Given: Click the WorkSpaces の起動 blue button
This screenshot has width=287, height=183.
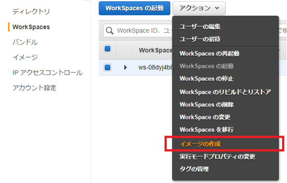Looking at the screenshot, I should tap(135, 8).
